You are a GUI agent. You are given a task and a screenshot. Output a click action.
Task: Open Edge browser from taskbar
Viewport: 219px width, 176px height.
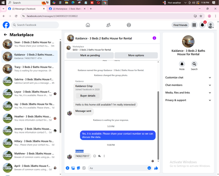click(73, 3)
